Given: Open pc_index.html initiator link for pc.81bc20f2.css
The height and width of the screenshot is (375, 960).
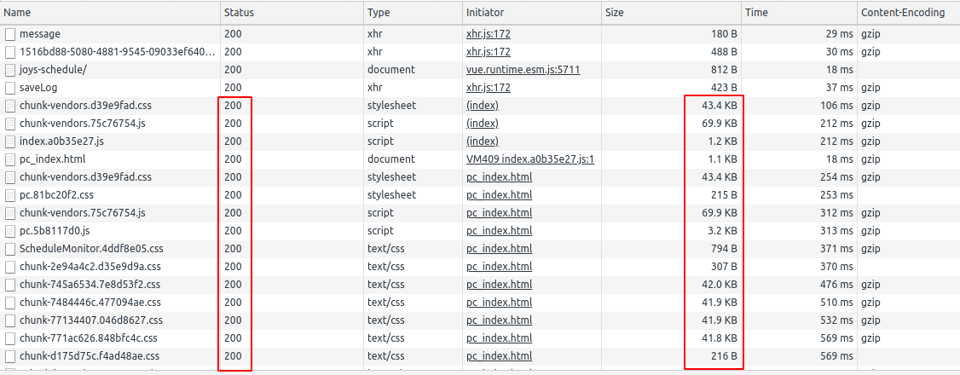Looking at the screenshot, I should [499, 195].
